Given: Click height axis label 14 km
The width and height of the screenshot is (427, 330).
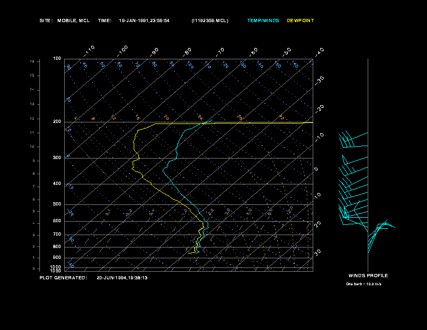Looking at the screenshot, I should tap(32, 90).
